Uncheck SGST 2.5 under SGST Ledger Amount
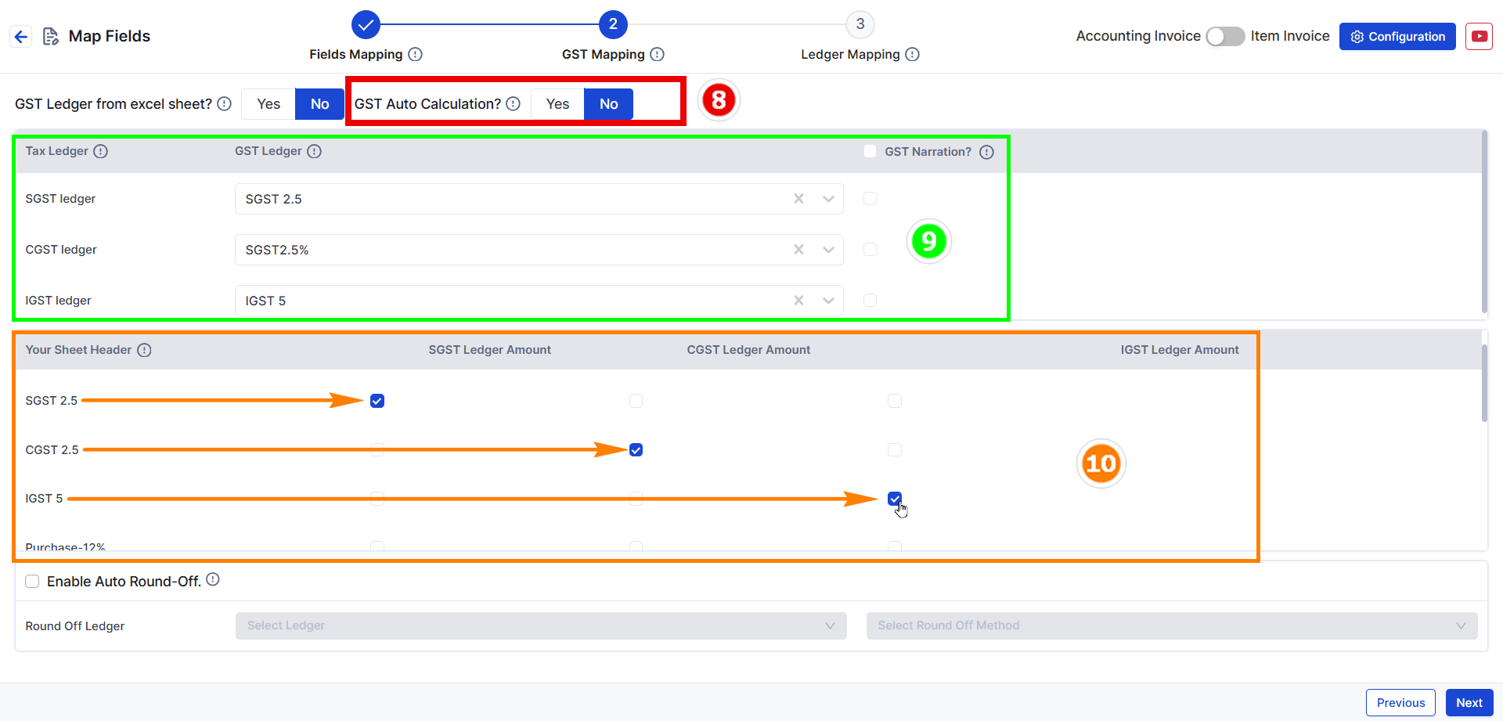This screenshot has width=1503, height=721. [x=377, y=401]
